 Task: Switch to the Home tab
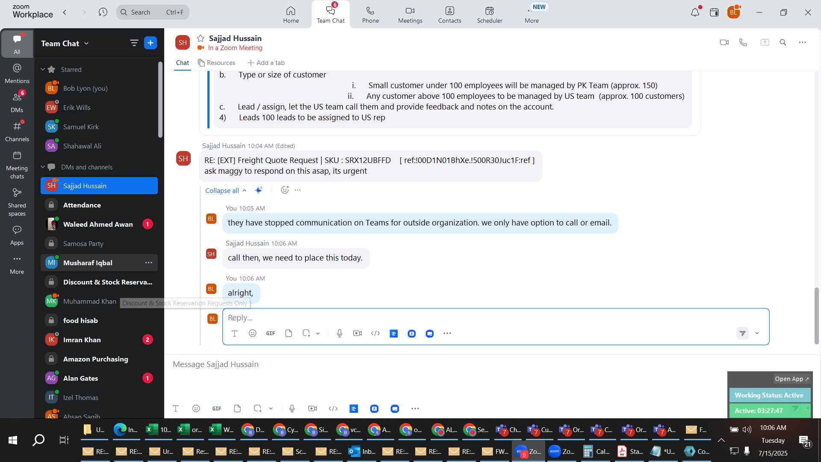point(291,15)
